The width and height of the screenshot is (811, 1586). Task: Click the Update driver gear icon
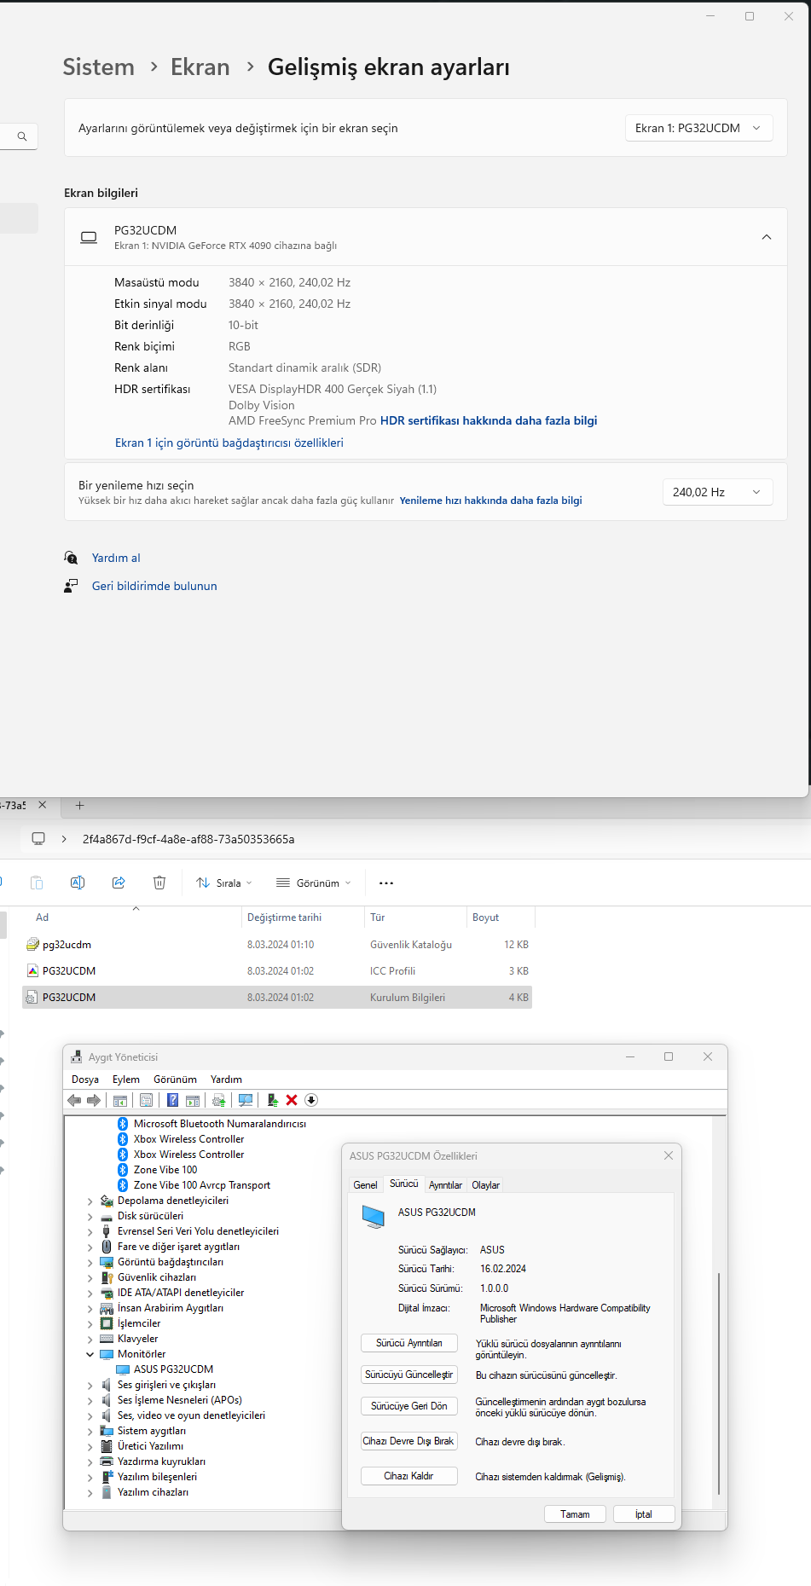pos(219,1100)
